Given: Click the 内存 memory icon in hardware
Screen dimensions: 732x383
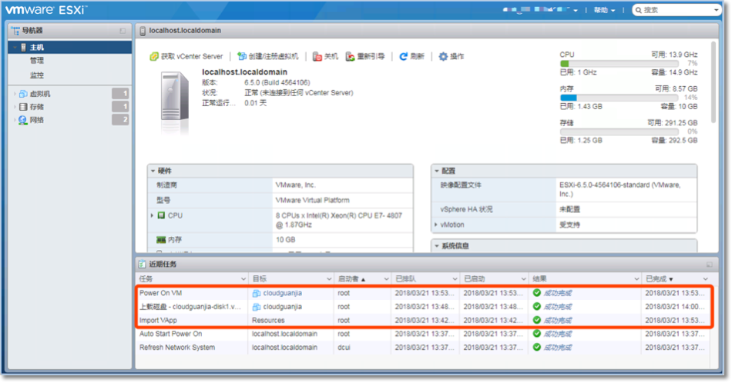Looking at the screenshot, I should coord(161,239).
